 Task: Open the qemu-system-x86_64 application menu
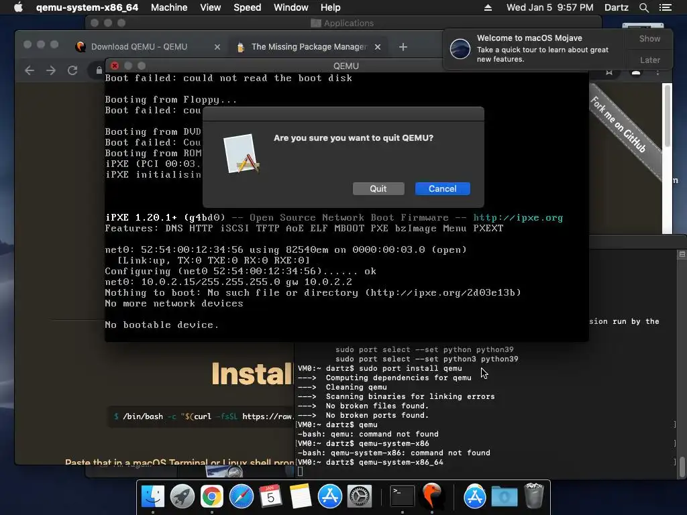[87, 7]
